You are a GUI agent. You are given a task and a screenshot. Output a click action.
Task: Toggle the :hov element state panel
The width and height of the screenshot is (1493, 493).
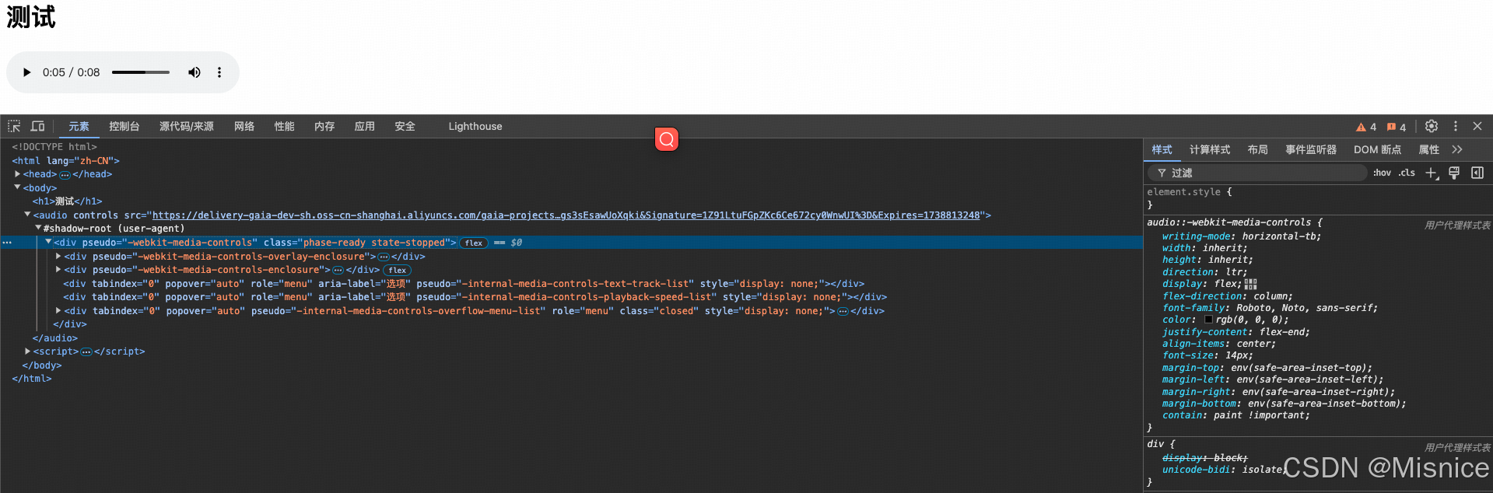pyautogui.click(x=1383, y=173)
